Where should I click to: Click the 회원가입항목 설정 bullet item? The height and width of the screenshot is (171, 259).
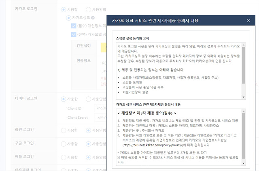click(x=135, y=92)
